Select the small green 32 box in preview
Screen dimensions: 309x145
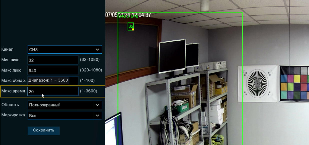(130, 26)
